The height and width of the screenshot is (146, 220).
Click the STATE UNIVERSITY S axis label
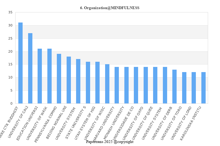coord(76,123)
